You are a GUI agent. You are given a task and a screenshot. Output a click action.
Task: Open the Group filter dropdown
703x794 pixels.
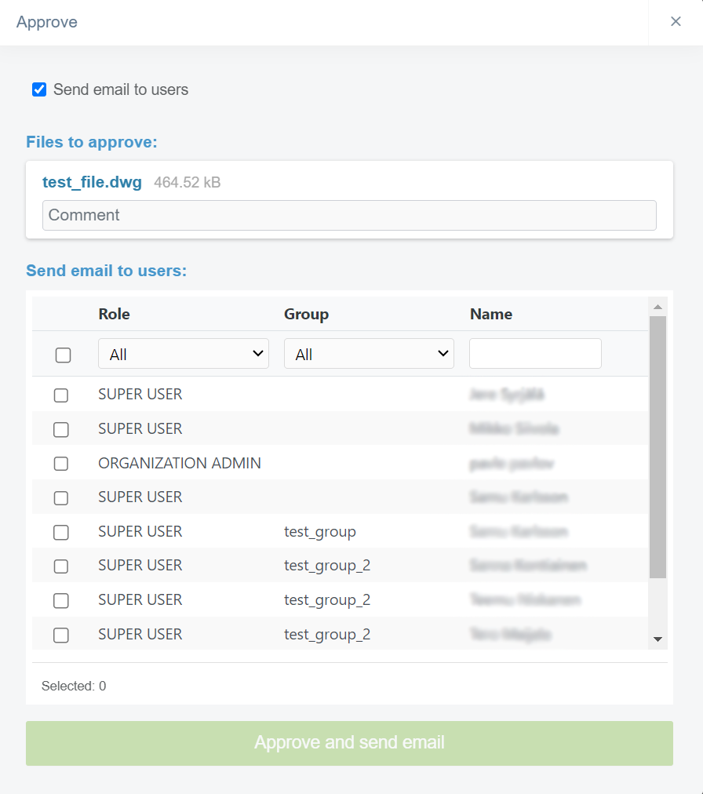coord(369,354)
